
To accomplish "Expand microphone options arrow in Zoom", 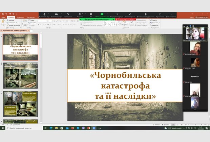I will coord(48,14).
